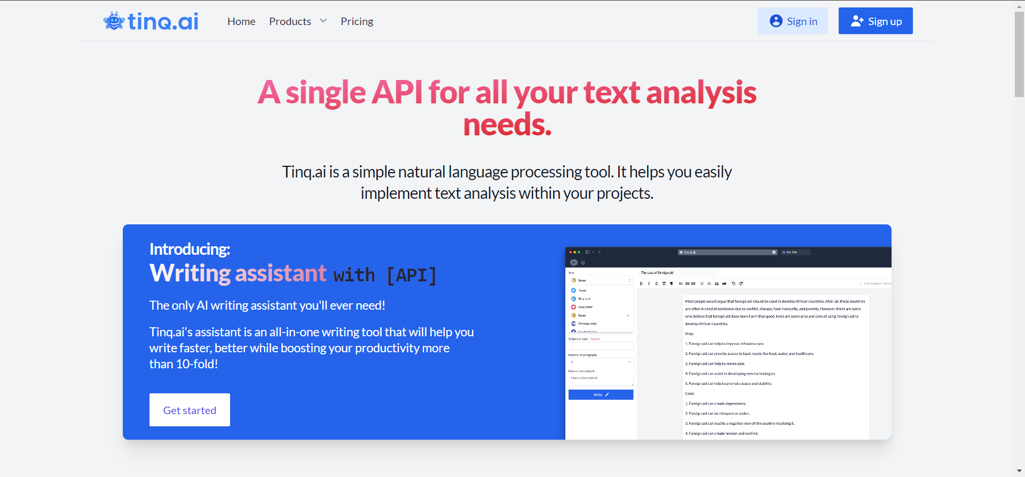Viewport: 1025px width, 477px height.
Task: Click the "Writing assistant with [API]" heading
Action: click(x=293, y=274)
